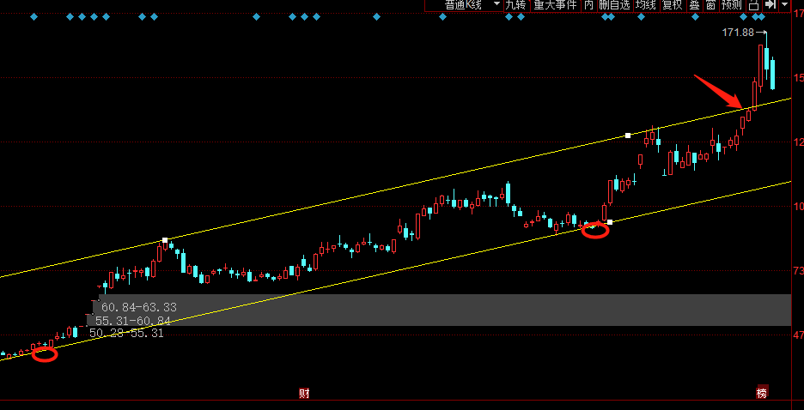Click 删自选 to remove from watchlist
Viewport: 804px width, 410px height.
614,5
